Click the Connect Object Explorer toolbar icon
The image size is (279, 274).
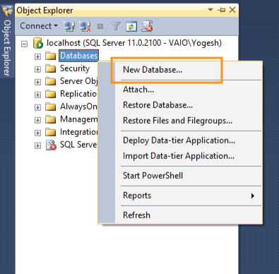tap(69, 26)
